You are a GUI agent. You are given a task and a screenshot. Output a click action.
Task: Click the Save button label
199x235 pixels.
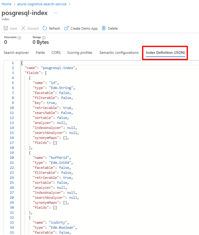tap(13, 28)
